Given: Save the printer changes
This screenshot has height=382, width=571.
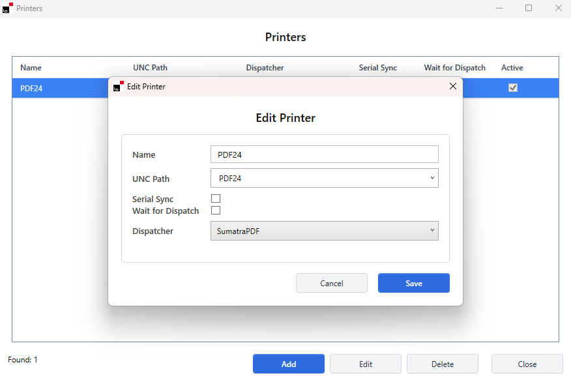Looking at the screenshot, I should point(413,283).
